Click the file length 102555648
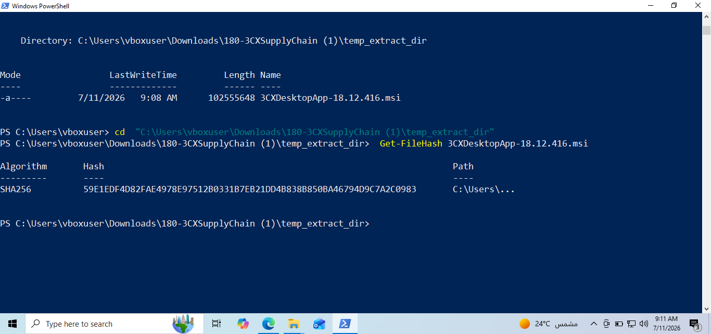 tap(232, 98)
